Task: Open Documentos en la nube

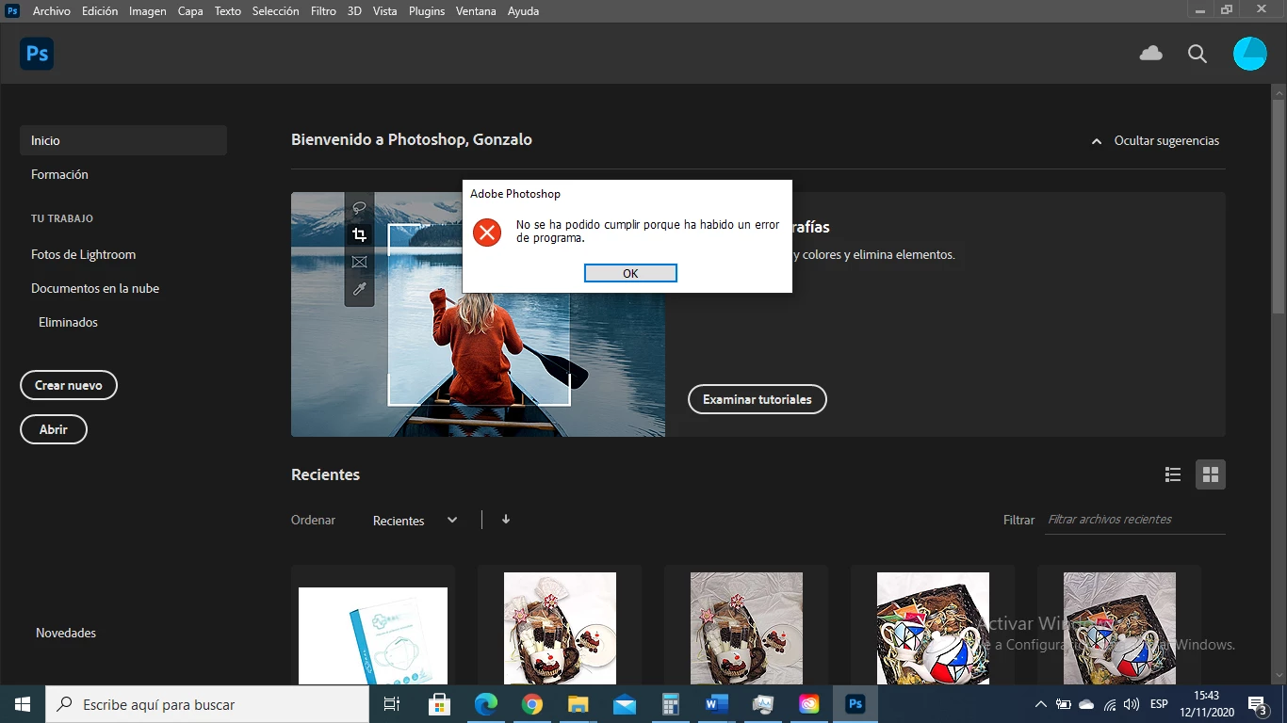Action: [x=95, y=288]
